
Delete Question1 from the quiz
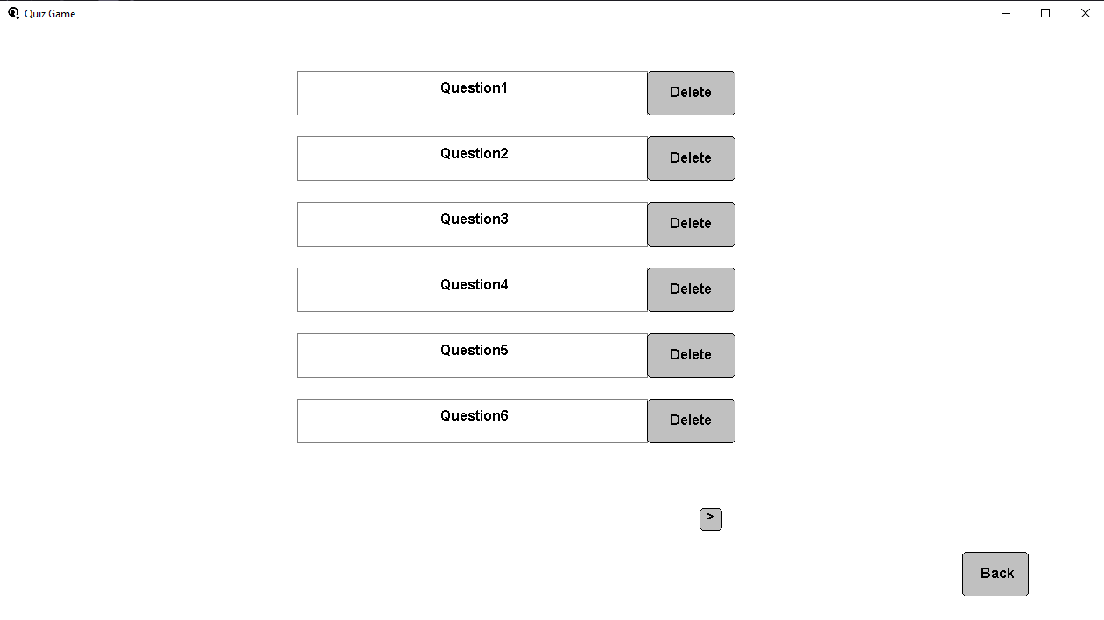690,92
